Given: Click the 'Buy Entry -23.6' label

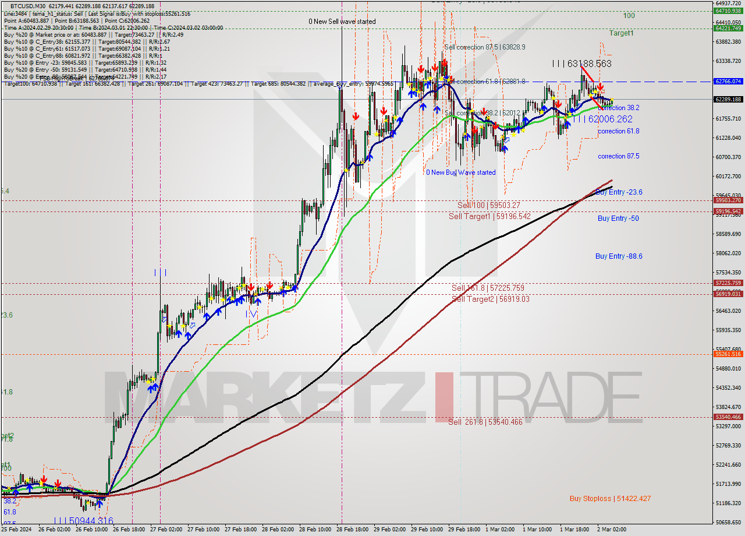Looking at the screenshot, I should (619, 192).
